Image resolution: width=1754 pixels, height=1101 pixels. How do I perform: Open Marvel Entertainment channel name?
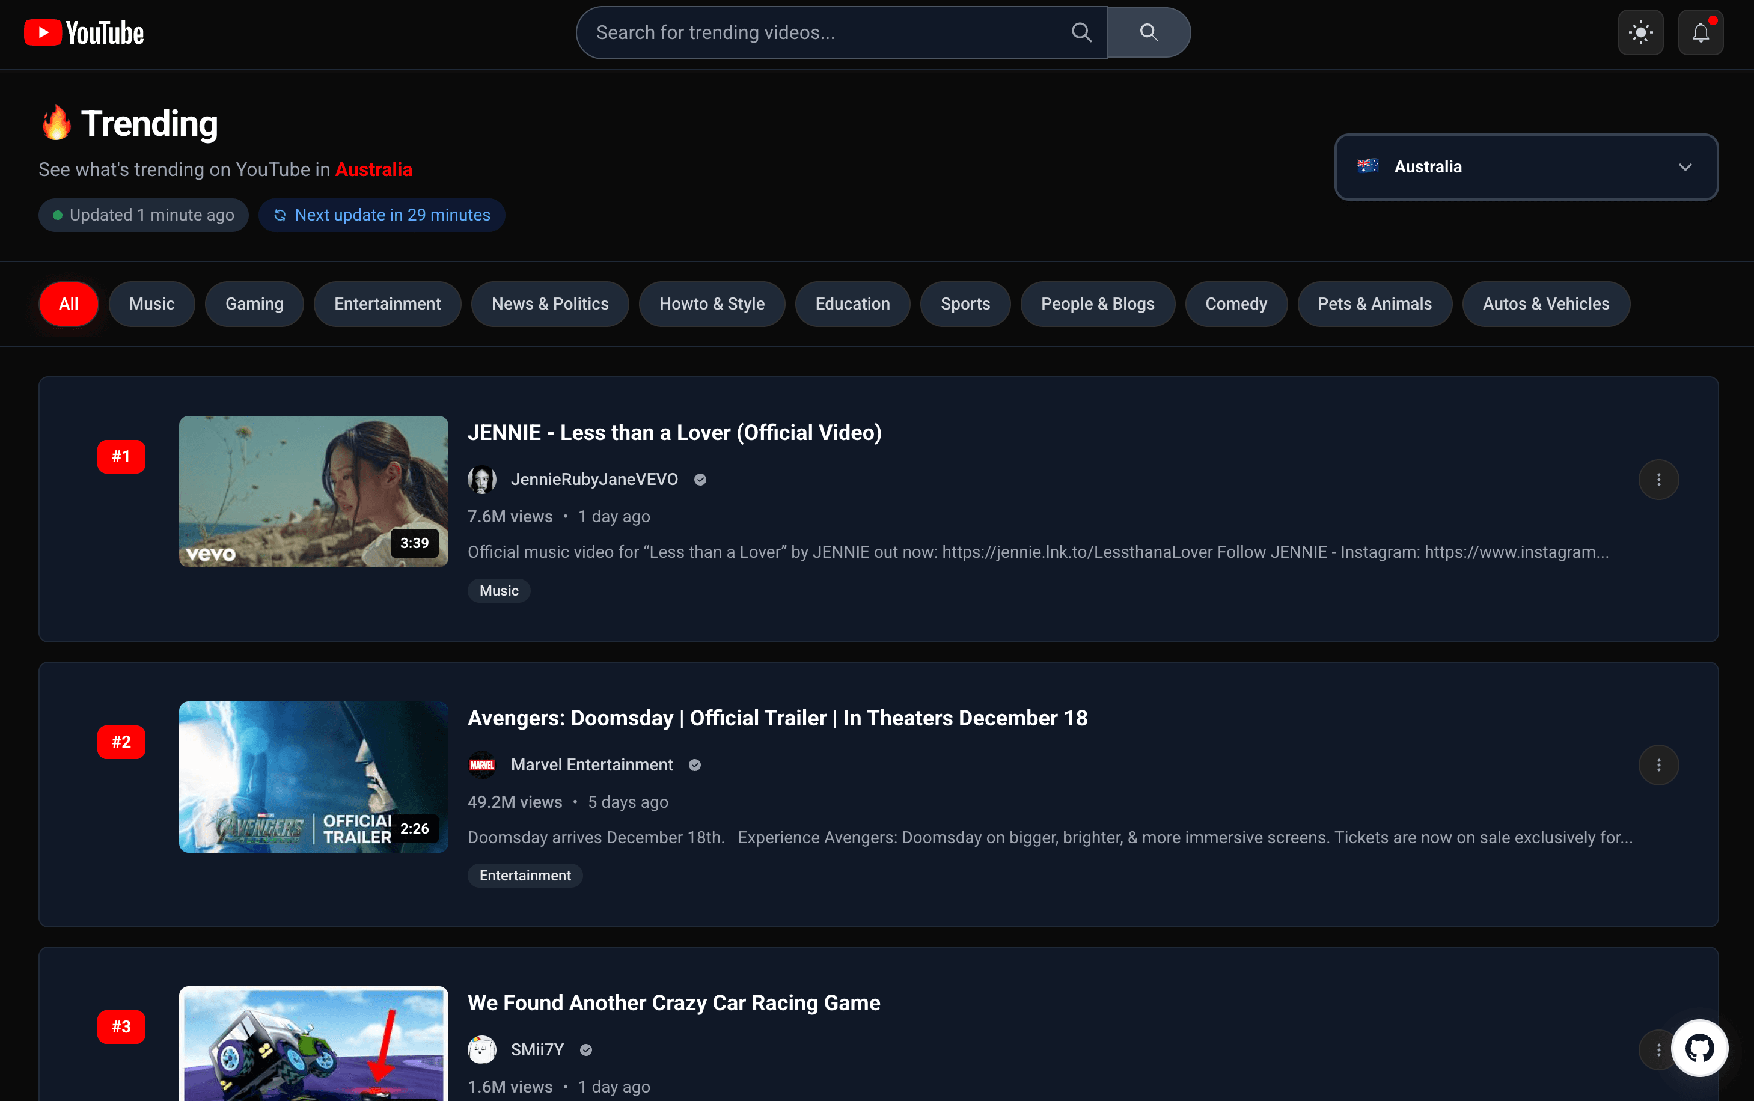pyautogui.click(x=592, y=764)
